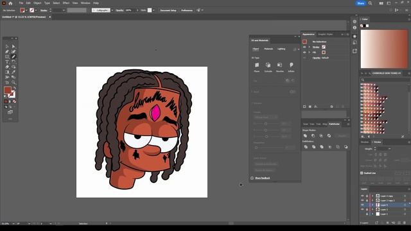Image resolution: width=411 pixels, height=231 pixels.
Task: Toggle visibility of Layer 3
Action: click(x=362, y=205)
